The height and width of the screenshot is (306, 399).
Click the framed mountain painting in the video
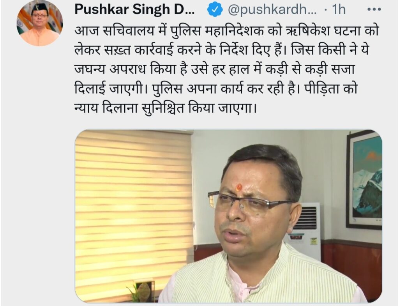364,179
